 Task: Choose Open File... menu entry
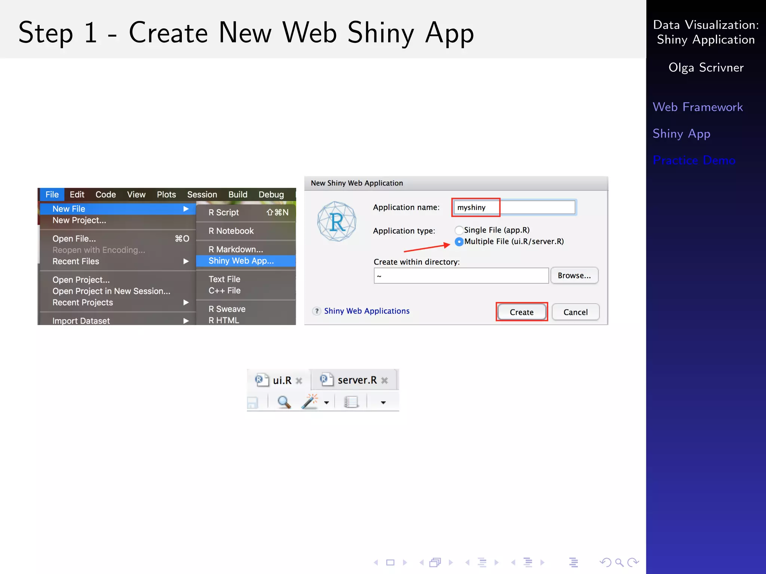click(x=118, y=239)
